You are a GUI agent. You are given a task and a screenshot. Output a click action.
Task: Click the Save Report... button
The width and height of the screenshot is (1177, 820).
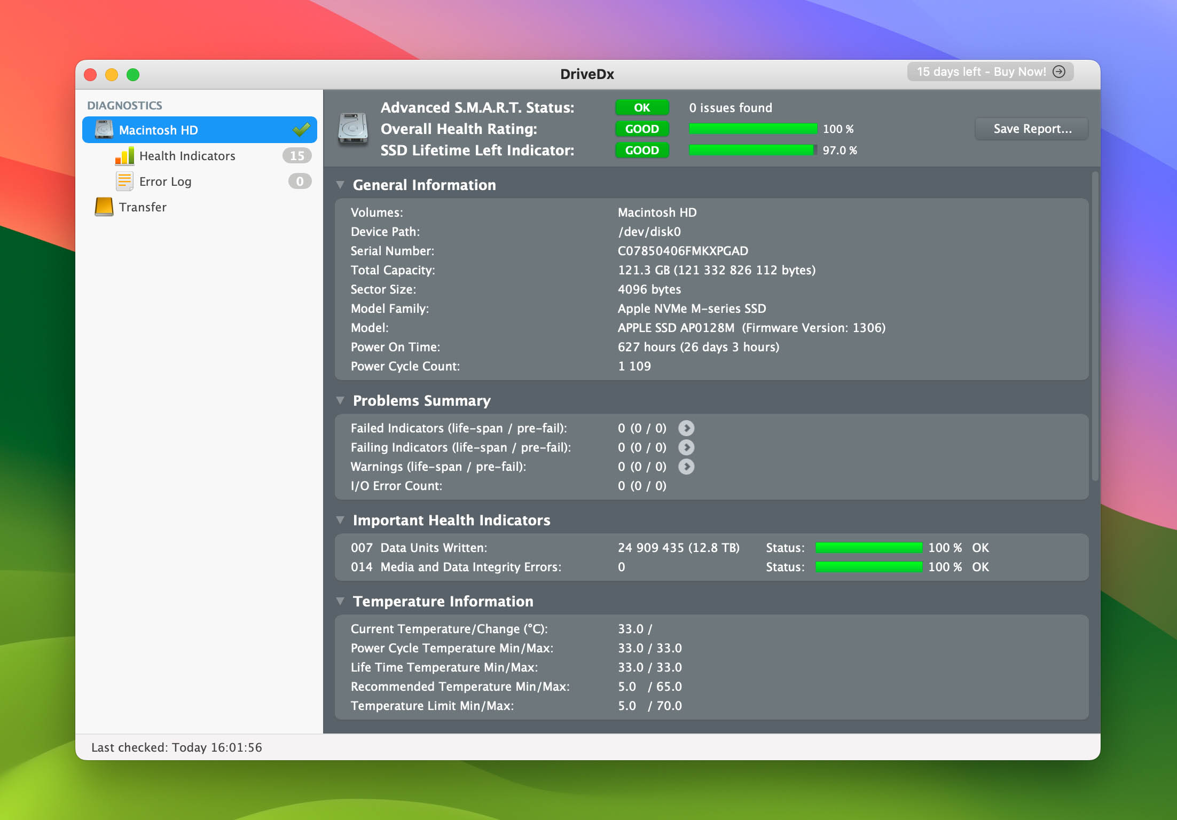click(x=1032, y=129)
